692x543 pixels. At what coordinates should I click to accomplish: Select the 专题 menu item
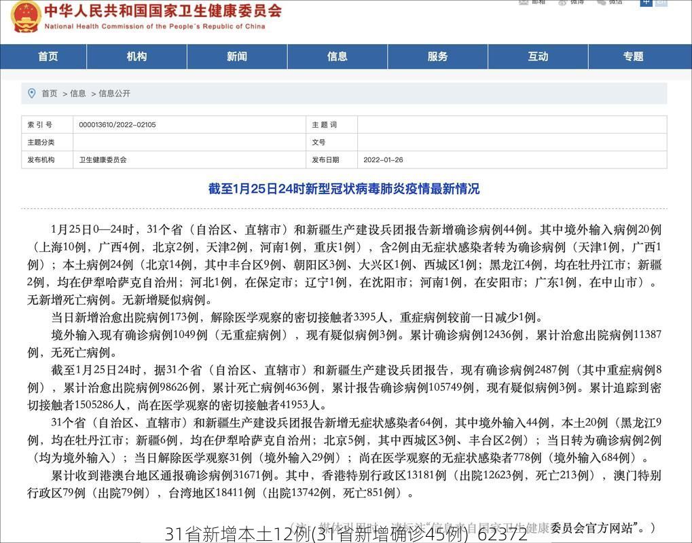tap(632, 56)
